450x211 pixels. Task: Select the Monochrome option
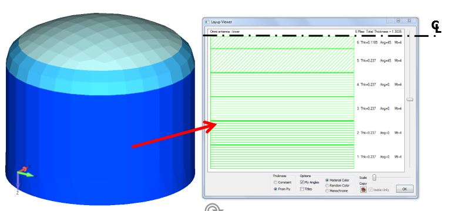pyautogui.click(x=327, y=190)
